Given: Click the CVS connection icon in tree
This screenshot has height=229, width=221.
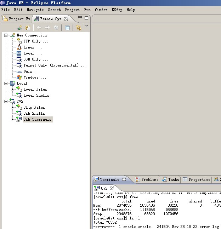Looking at the screenshot, I should (12, 101).
